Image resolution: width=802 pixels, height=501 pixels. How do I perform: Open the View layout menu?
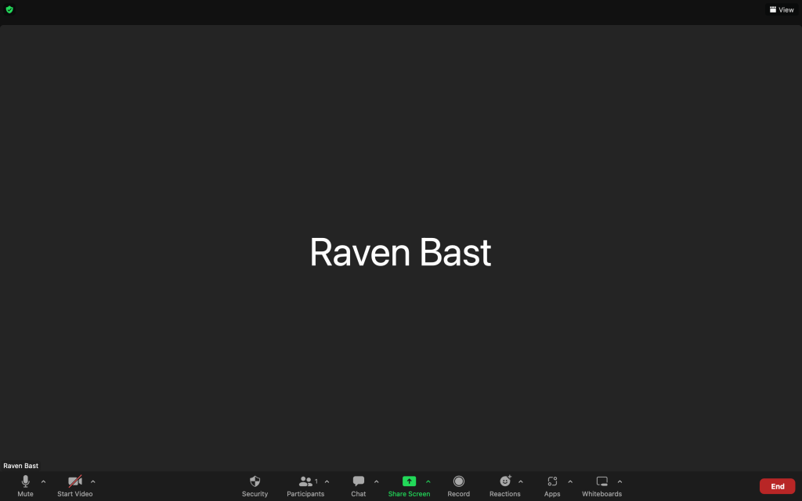pos(782,9)
